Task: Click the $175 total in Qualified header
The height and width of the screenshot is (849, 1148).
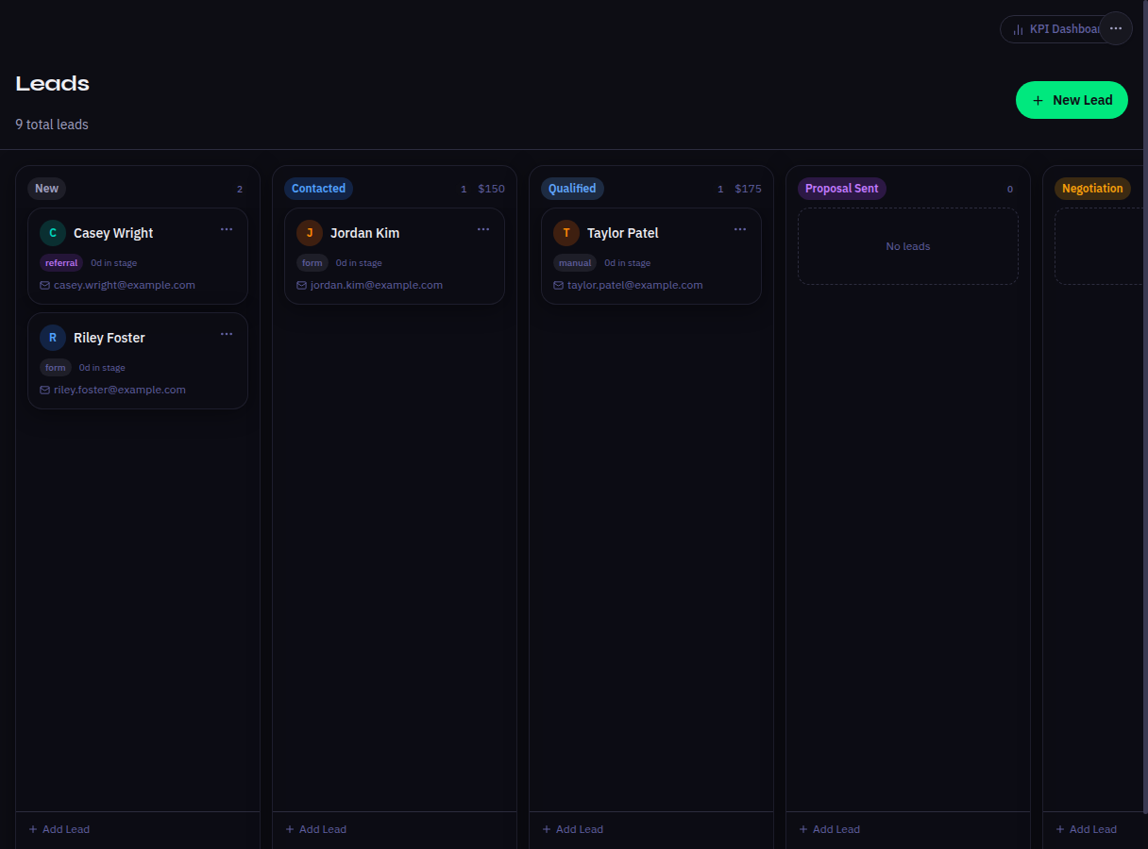Action: pyautogui.click(x=748, y=189)
